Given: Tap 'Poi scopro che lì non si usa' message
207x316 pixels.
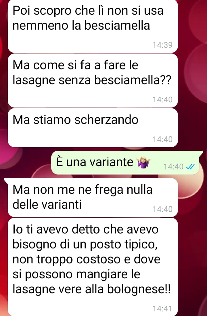Looking at the screenshot, I should (x=93, y=26).
